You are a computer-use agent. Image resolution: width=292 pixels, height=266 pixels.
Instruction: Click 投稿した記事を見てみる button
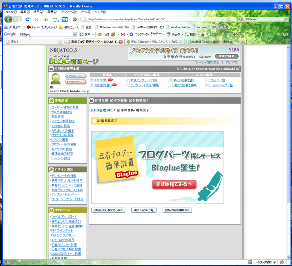click(x=108, y=210)
